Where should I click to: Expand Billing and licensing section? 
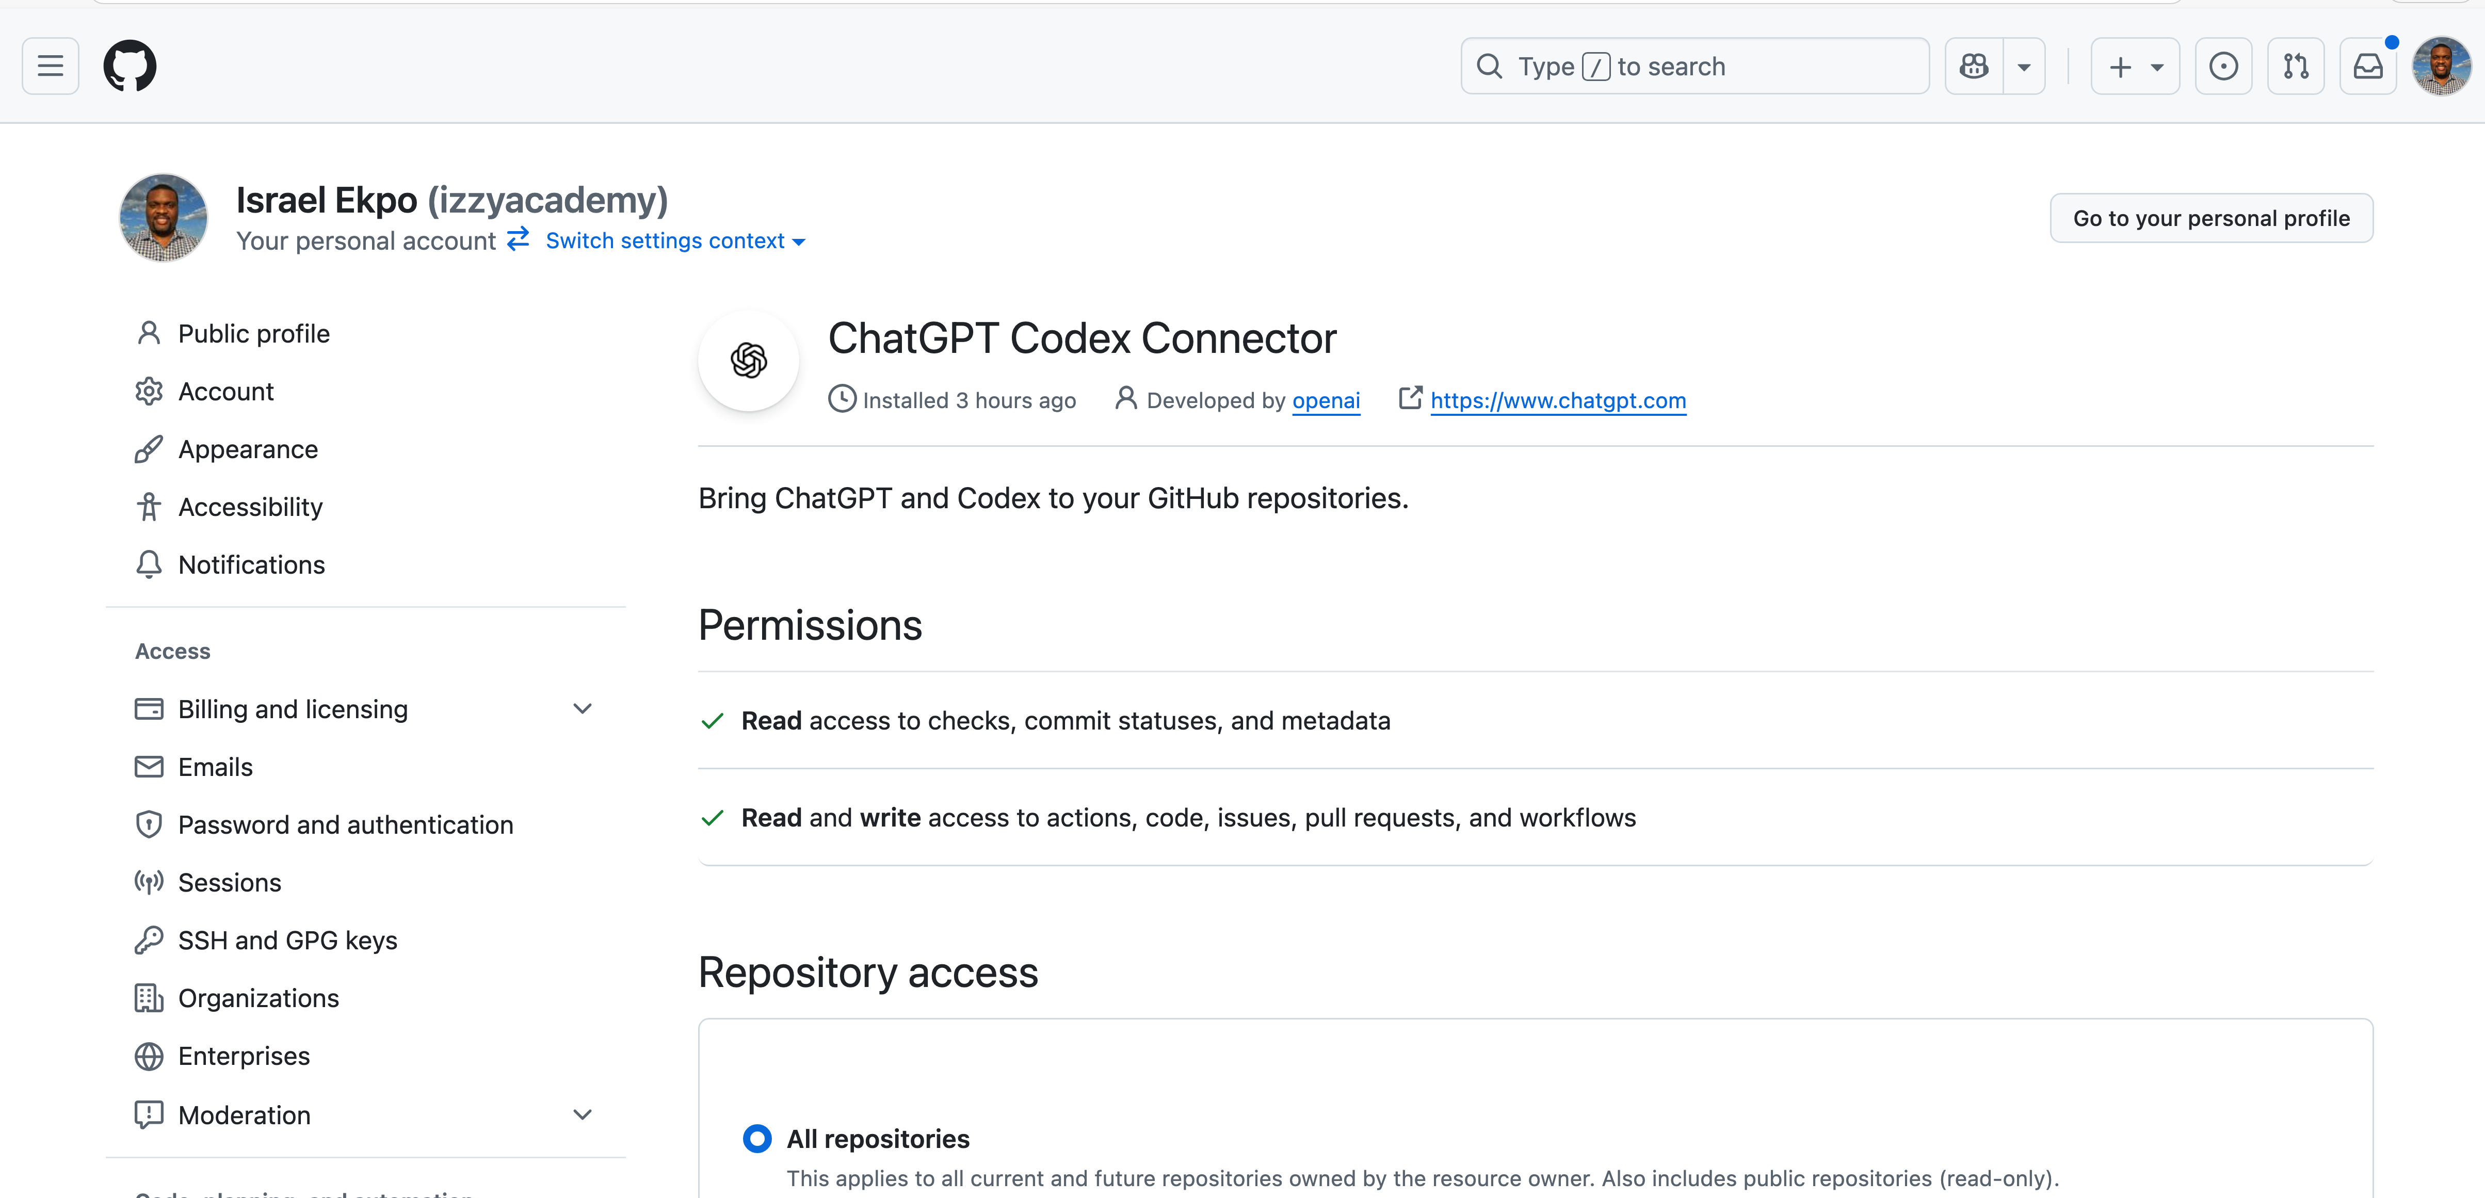tap(582, 709)
